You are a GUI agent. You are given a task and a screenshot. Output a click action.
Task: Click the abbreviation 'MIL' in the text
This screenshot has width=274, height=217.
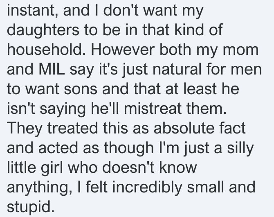pyautogui.click(x=52, y=69)
